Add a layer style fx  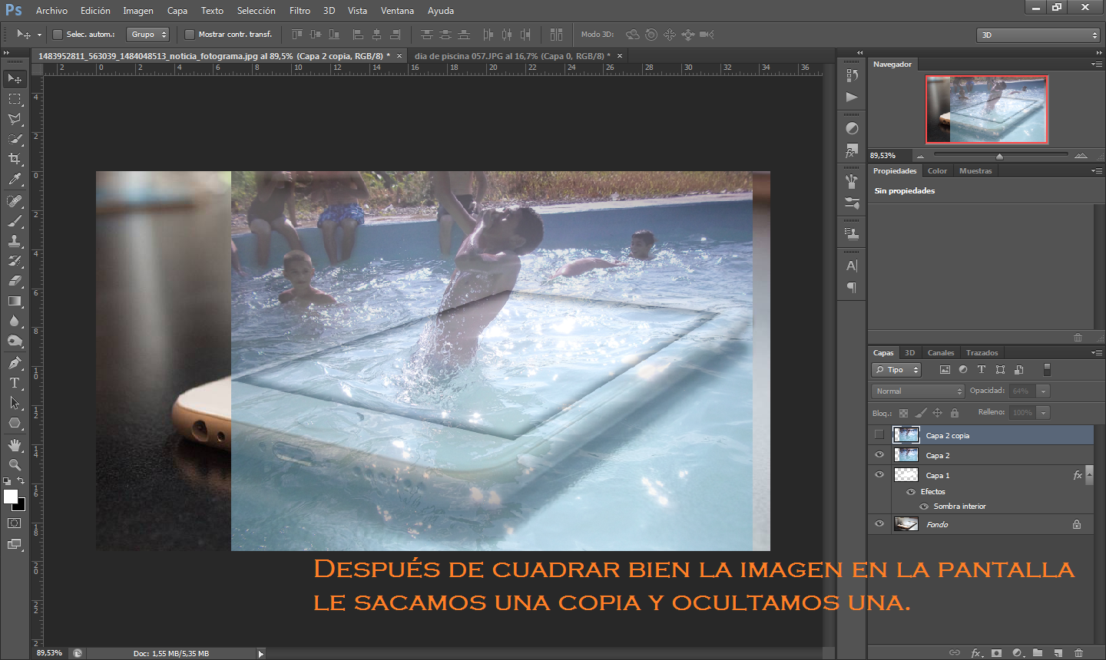coord(976,653)
